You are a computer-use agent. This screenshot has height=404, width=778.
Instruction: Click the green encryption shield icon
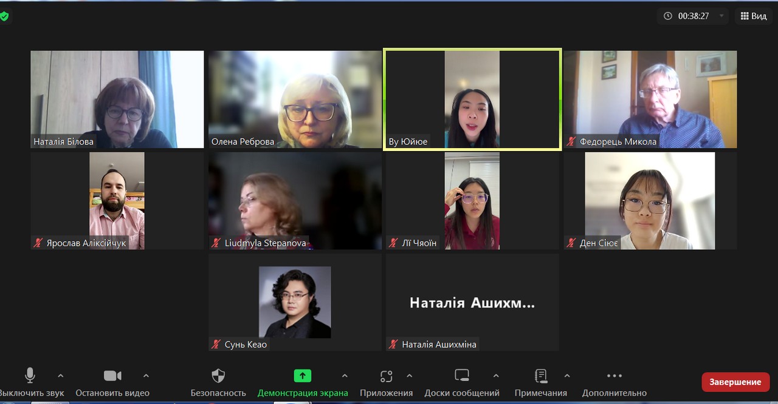coord(4,16)
